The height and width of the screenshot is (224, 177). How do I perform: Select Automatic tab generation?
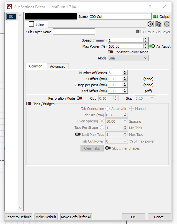pos(107,109)
